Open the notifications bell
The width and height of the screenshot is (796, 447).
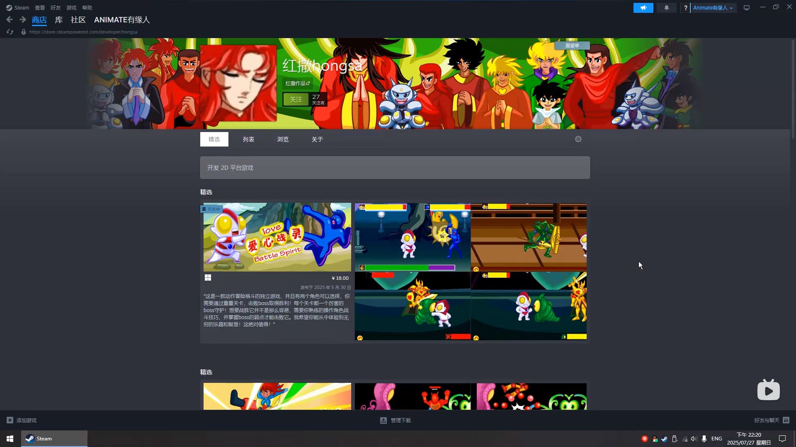[x=666, y=8]
